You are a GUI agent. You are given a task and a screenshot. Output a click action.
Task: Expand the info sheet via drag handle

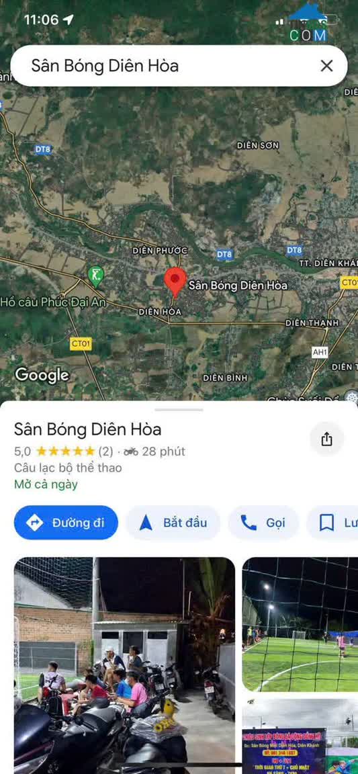tap(179, 409)
